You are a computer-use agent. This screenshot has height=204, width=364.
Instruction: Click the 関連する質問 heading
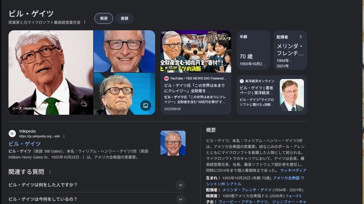point(26,172)
